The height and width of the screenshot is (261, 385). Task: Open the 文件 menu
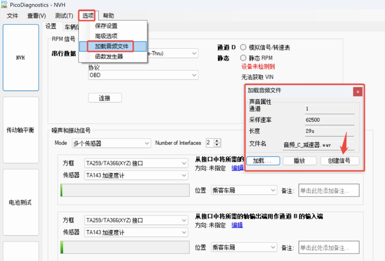tap(12, 16)
